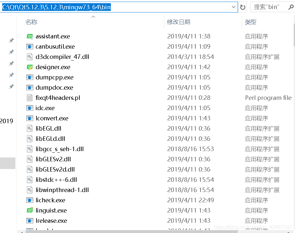
Task: Select the lconvert.exe file name
Action: click(x=52, y=118)
